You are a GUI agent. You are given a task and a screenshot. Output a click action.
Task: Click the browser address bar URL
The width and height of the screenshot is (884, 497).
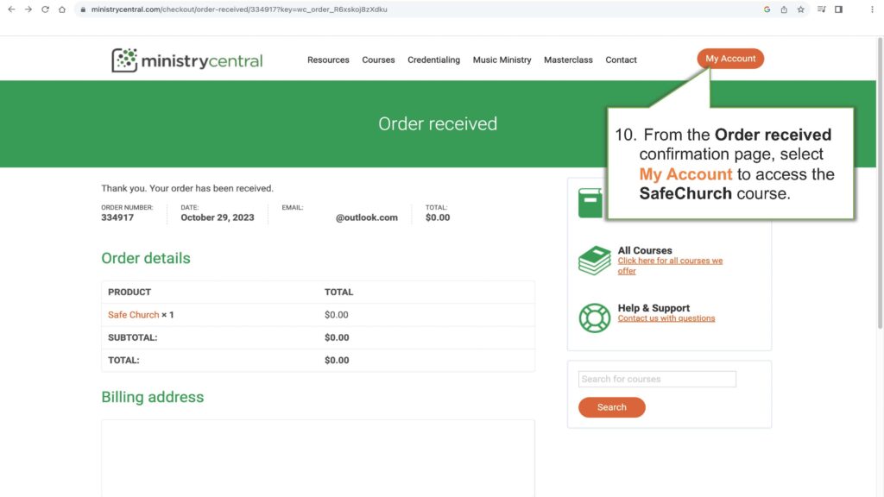point(239,9)
